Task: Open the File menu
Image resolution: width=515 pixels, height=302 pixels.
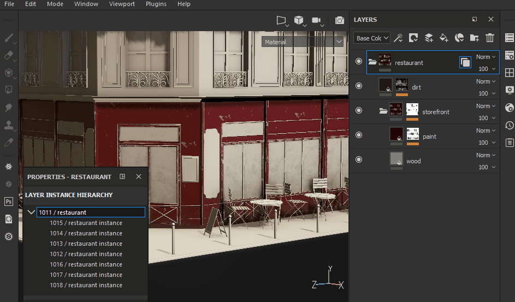Action: click(9, 4)
